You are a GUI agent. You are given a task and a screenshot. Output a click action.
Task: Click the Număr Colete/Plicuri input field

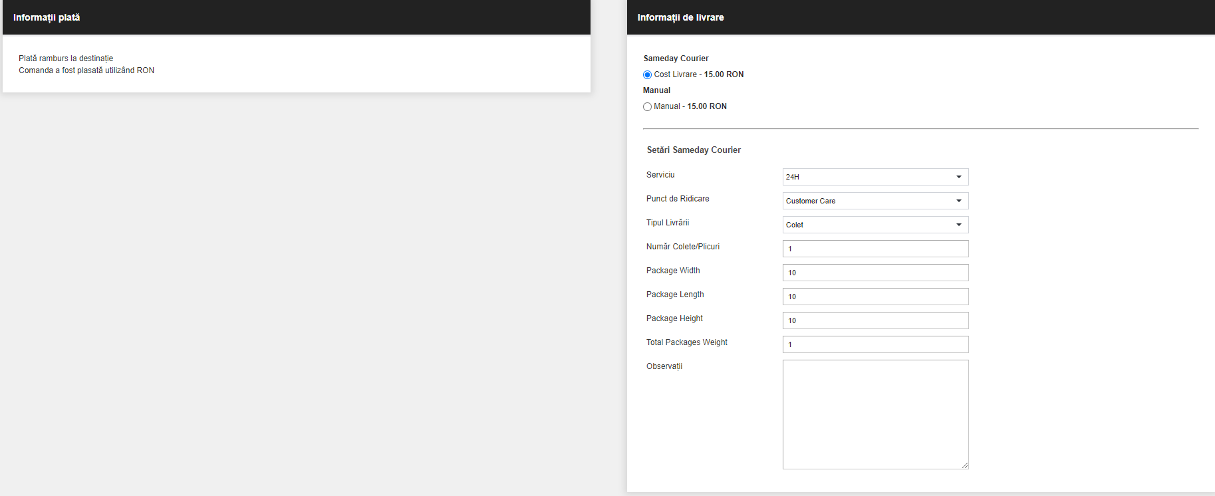coord(875,249)
